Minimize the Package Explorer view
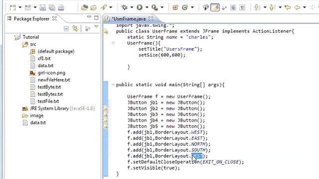 [x=89, y=17]
